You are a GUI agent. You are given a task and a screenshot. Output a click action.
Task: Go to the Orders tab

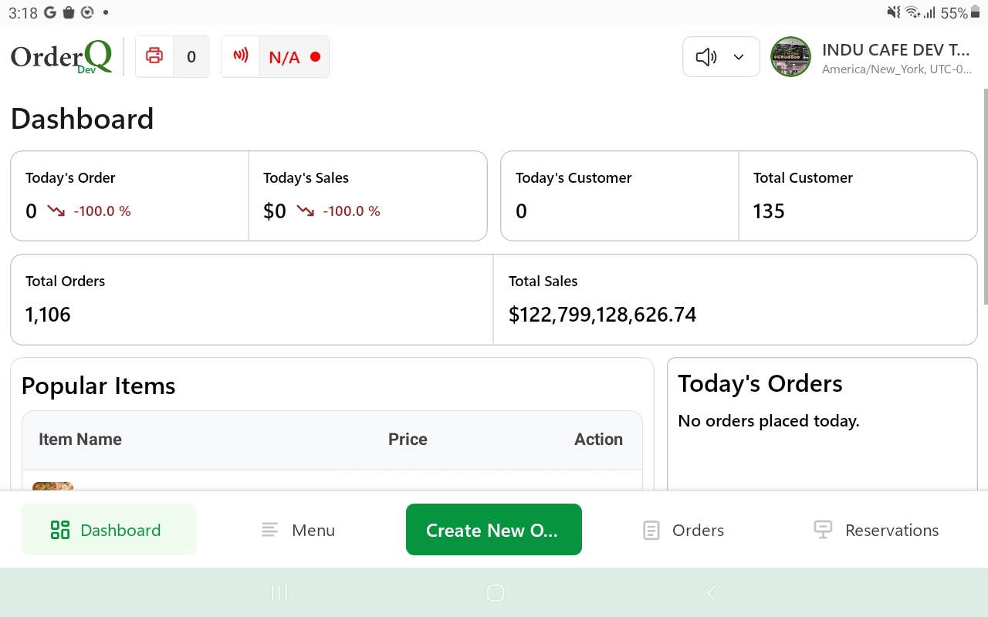pyautogui.click(x=683, y=530)
